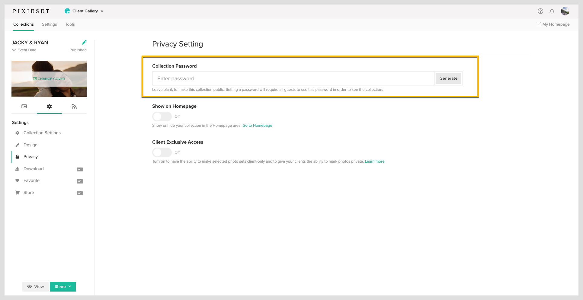Image resolution: width=583 pixels, height=300 pixels.
Task: Click the Published status text
Action: (78, 50)
